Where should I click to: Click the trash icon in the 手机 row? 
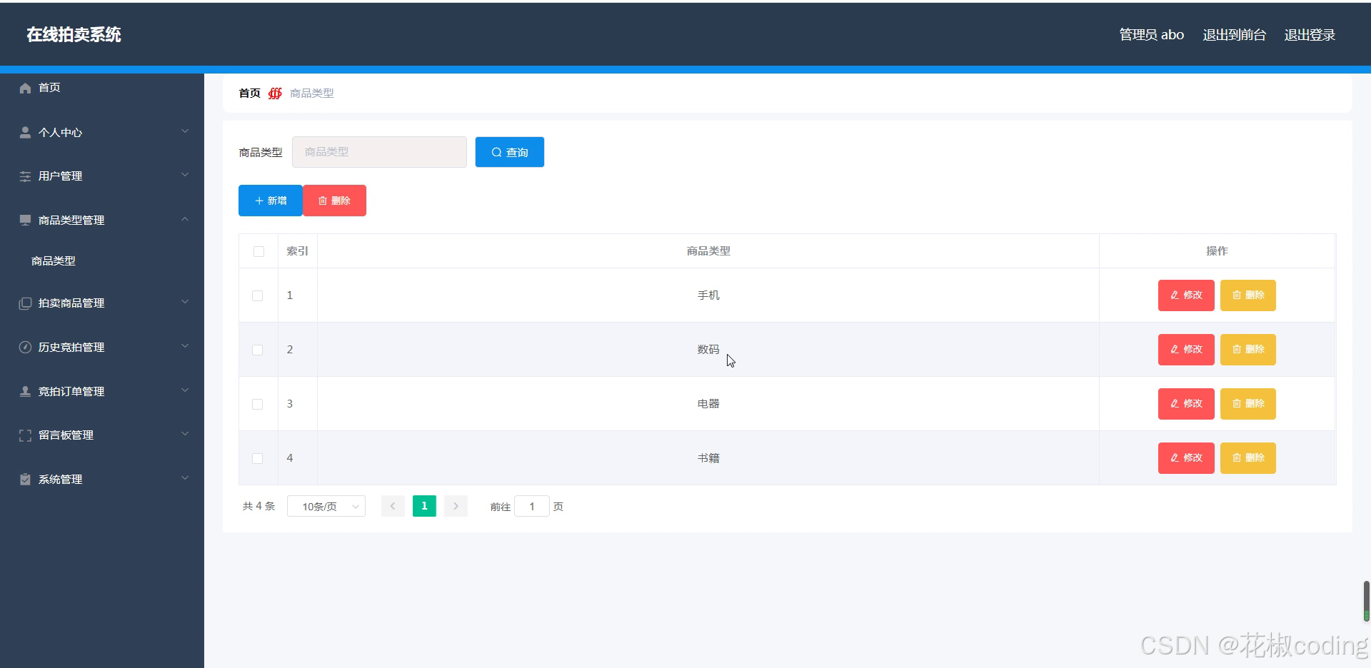pos(1237,295)
